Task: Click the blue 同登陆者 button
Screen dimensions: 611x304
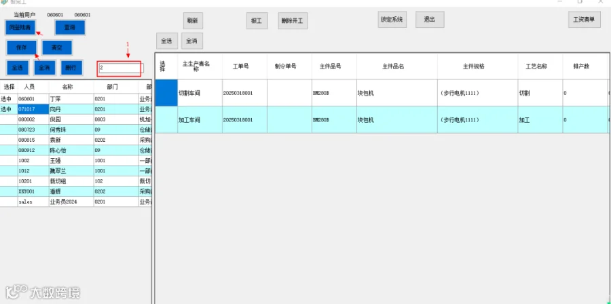Action: (x=20, y=27)
